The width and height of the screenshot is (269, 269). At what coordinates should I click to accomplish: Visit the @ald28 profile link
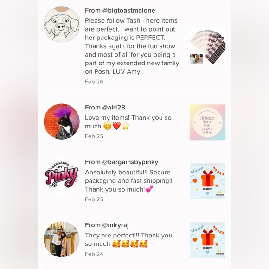(114, 108)
